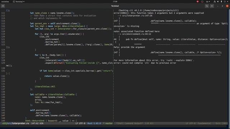Click 'arity,' on line 141
This screenshot has height=129, width=230.
point(38,100)
